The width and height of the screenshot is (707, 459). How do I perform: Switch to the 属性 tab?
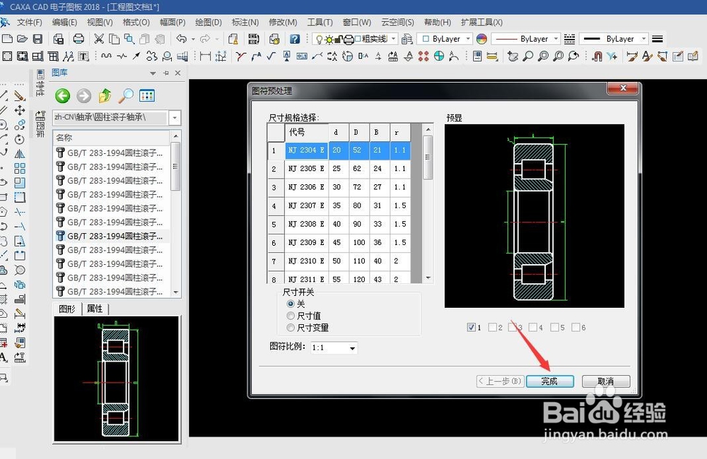tap(95, 309)
